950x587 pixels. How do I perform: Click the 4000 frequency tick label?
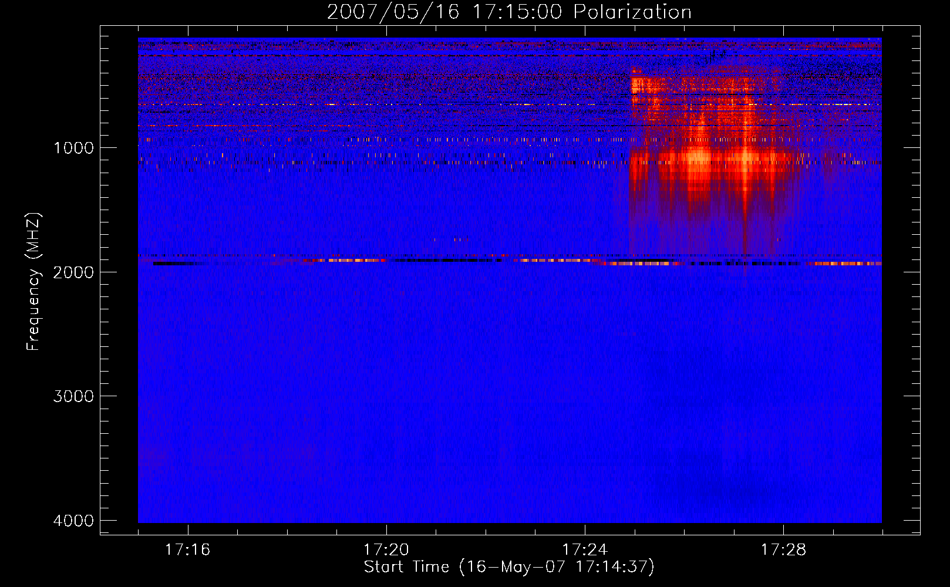click(73, 521)
